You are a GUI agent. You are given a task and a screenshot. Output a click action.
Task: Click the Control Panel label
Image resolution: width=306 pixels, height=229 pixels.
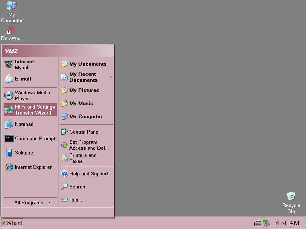84,132
